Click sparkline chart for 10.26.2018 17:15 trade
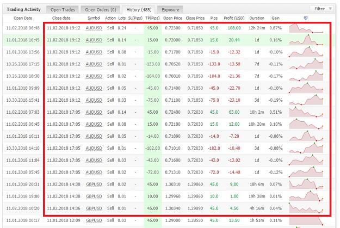The width and height of the screenshot is (340, 228). (x=306, y=64)
